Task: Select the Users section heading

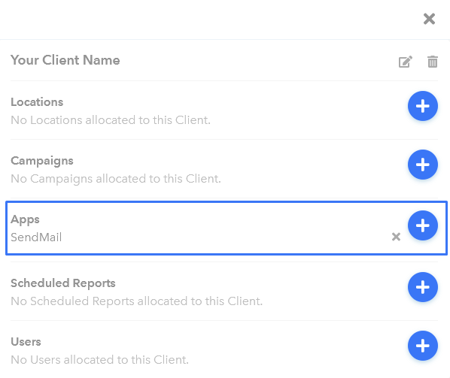Action: (x=26, y=342)
